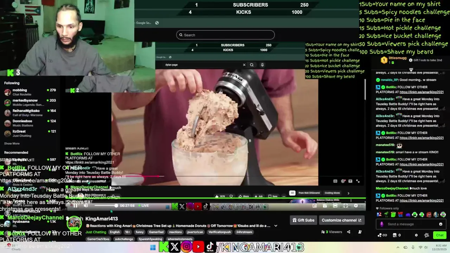Image resolution: width=450 pixels, height=253 pixels.
Task: Show more chips with the right arrow
Action: pyautogui.click(x=348, y=193)
